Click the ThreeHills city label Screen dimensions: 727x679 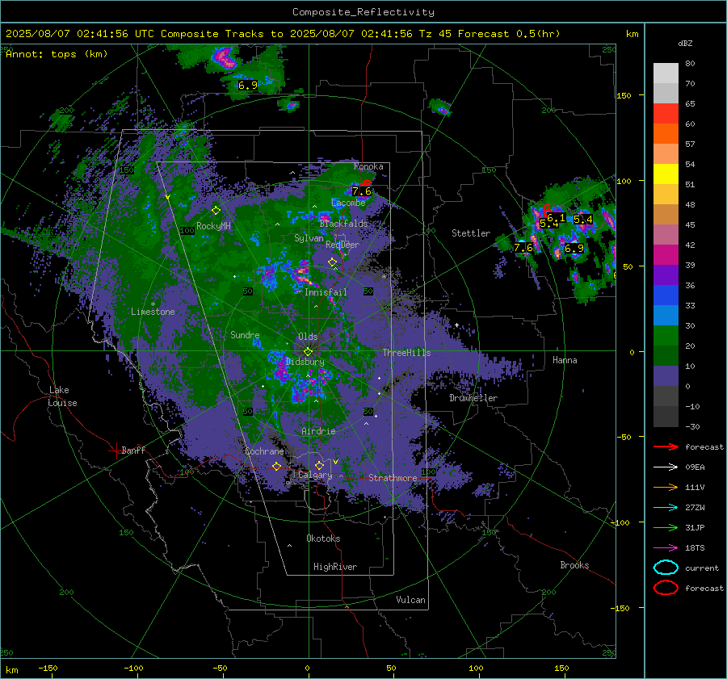406,353
